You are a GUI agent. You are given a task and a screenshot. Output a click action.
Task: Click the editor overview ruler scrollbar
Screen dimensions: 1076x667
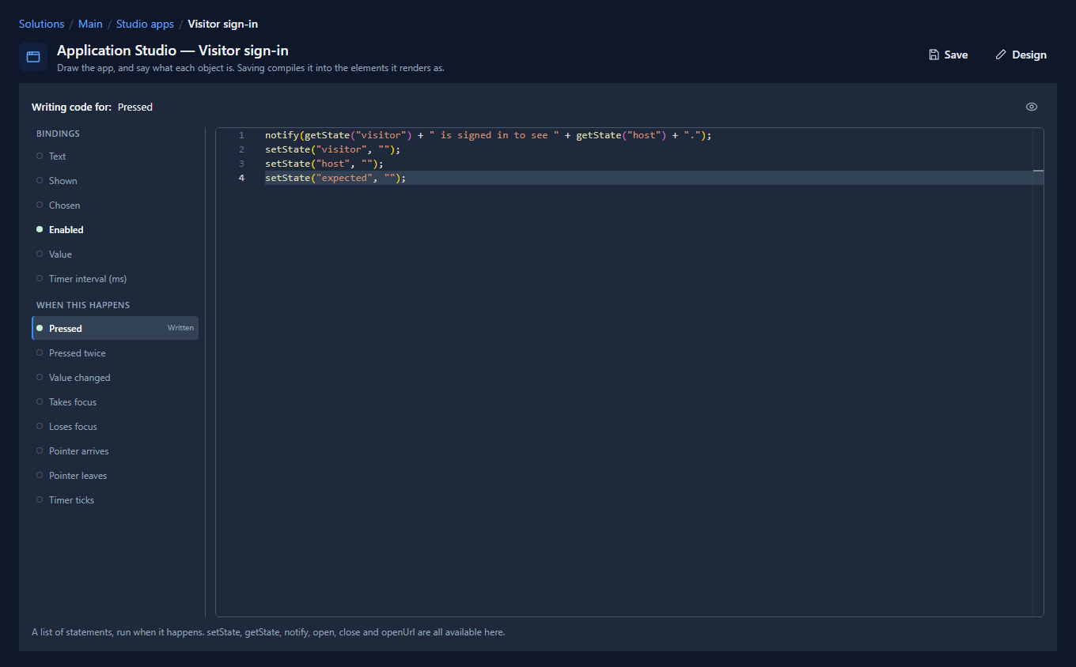tap(1038, 372)
